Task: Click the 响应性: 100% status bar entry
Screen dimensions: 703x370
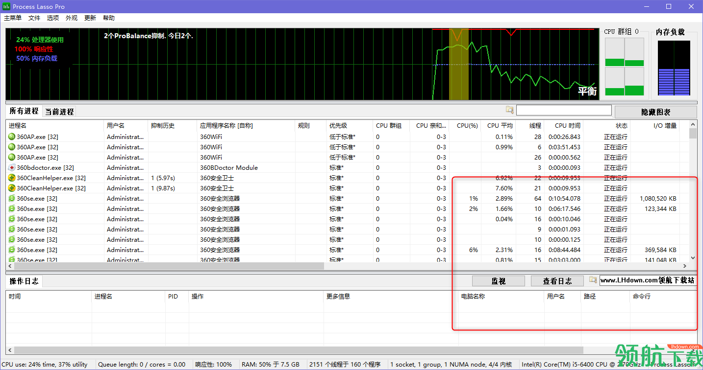Action: click(x=213, y=365)
